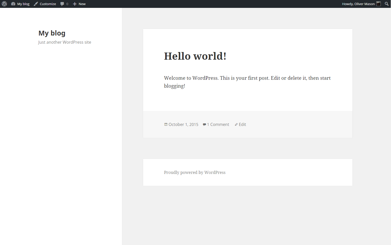391x245 pixels.
Task: Click the comment icon before 1 Comment
Action: point(205,124)
